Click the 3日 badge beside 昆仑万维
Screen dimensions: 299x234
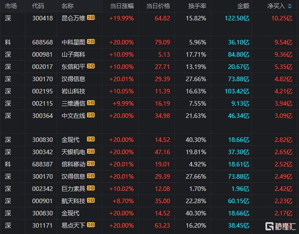pos(91,18)
